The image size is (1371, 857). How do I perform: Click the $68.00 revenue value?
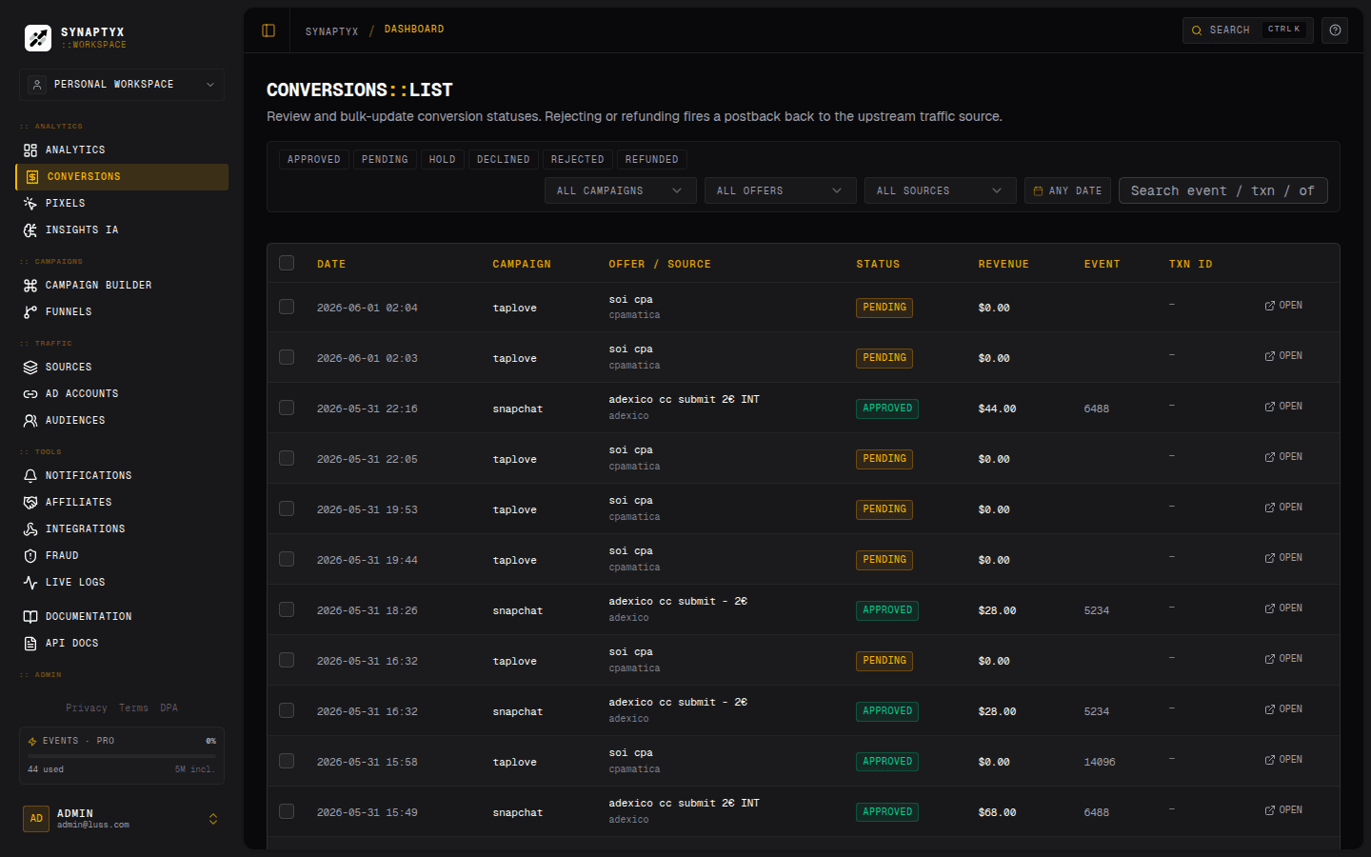tap(997, 813)
